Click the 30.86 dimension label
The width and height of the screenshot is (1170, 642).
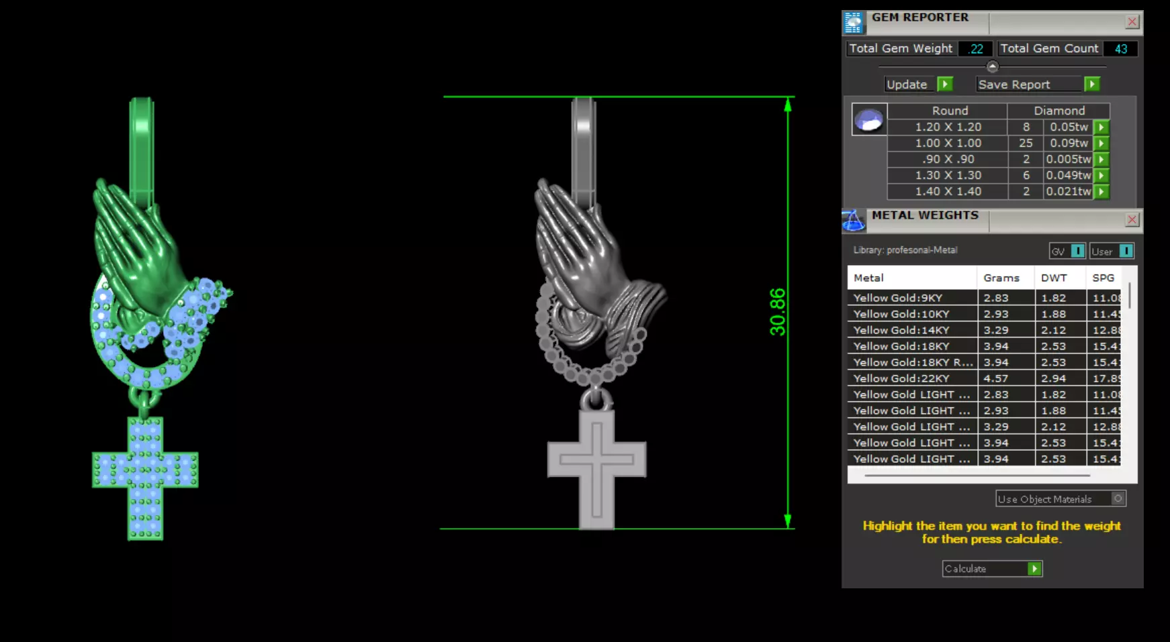pos(777,312)
